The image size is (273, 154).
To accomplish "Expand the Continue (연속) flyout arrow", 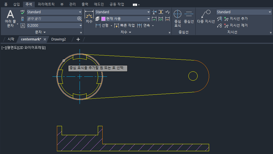I will point(153,26).
